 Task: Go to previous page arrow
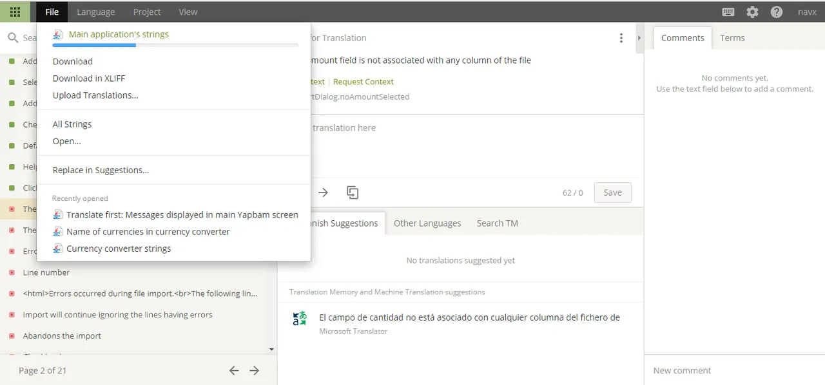[x=234, y=370]
